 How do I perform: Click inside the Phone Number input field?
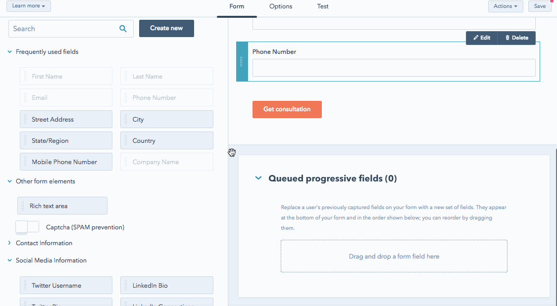(394, 68)
